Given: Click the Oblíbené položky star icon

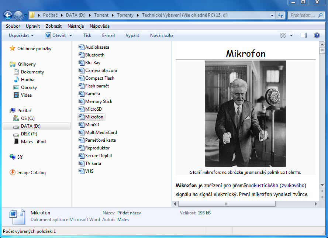Looking at the screenshot, I should (13, 49).
